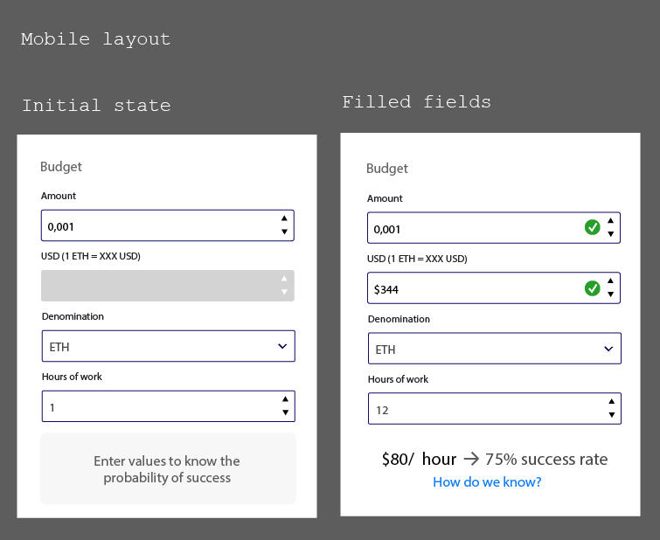Image resolution: width=660 pixels, height=540 pixels.
Task: Decrease the $344 USD value
Action: 611,294
